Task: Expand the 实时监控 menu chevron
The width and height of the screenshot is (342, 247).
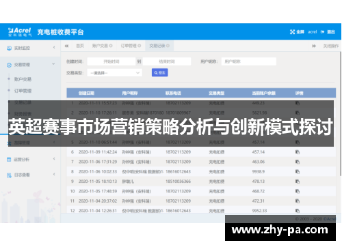Action: (x=54, y=48)
